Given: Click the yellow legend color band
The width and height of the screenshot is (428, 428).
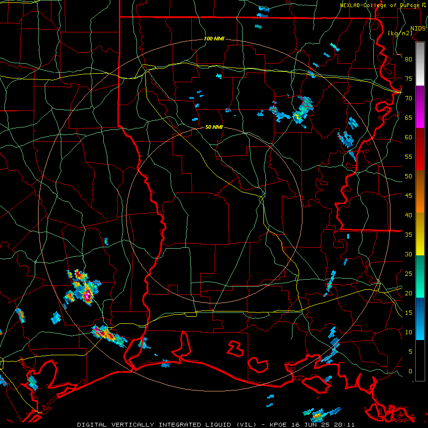Looking at the screenshot, I should pos(420,234).
